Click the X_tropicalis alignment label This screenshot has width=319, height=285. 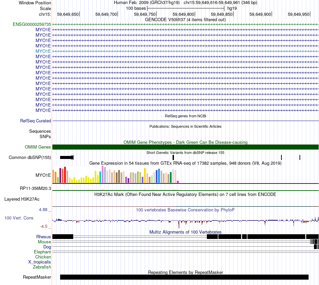(x=40, y=262)
